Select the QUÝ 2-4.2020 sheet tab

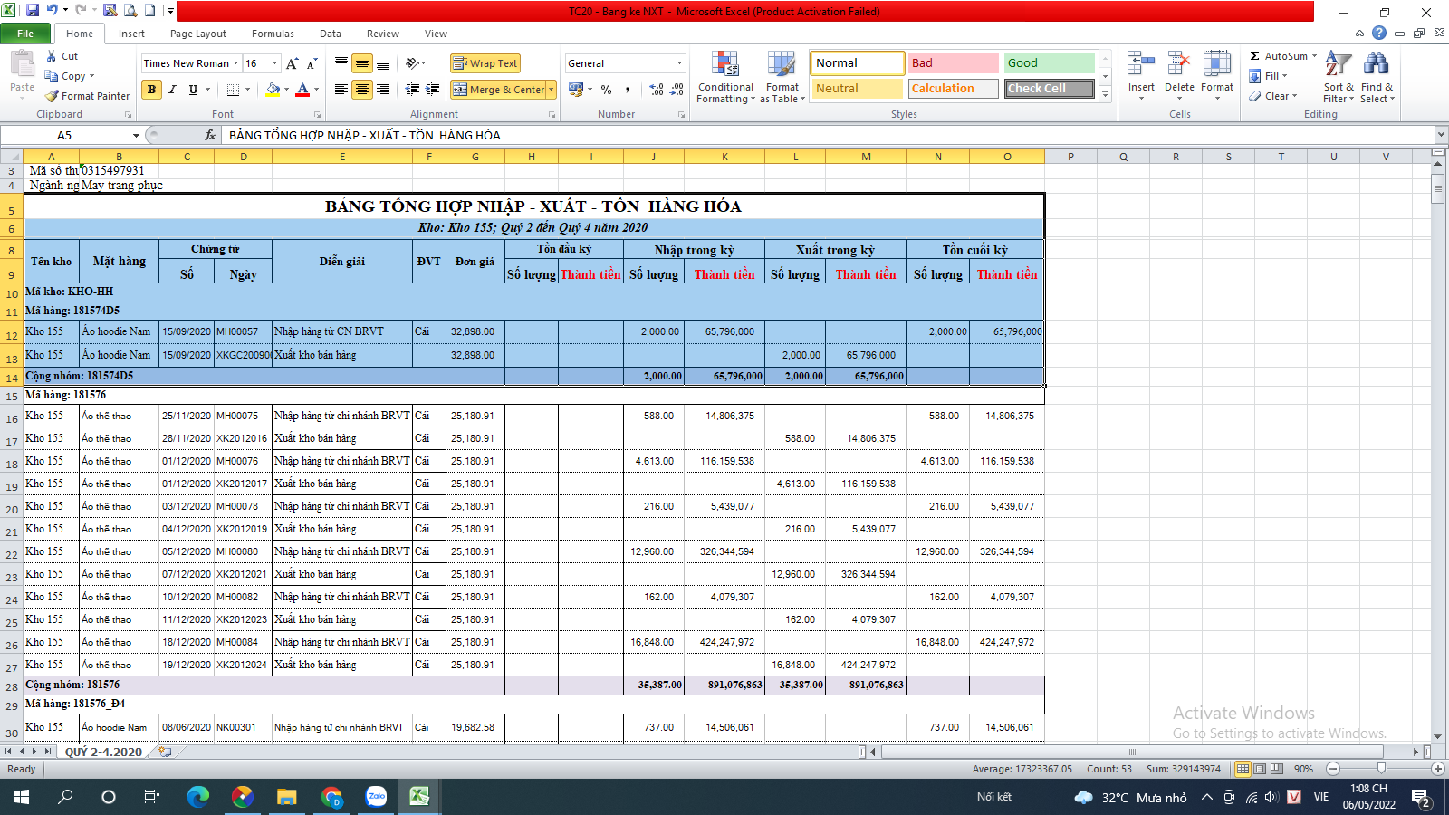click(x=103, y=752)
